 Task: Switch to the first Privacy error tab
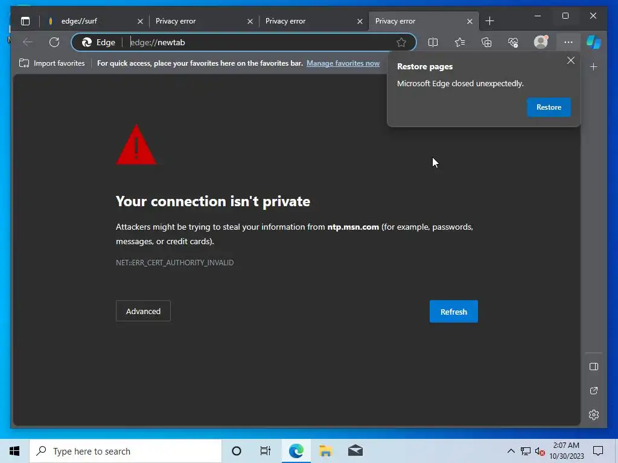pyautogui.click(x=204, y=21)
